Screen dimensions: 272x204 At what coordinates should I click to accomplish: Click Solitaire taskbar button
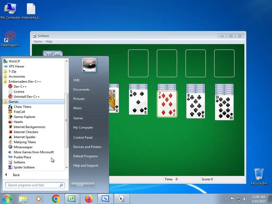pos(122,199)
